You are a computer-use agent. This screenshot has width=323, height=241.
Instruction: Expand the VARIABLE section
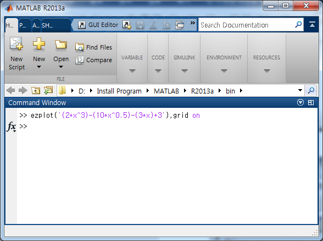(132, 71)
